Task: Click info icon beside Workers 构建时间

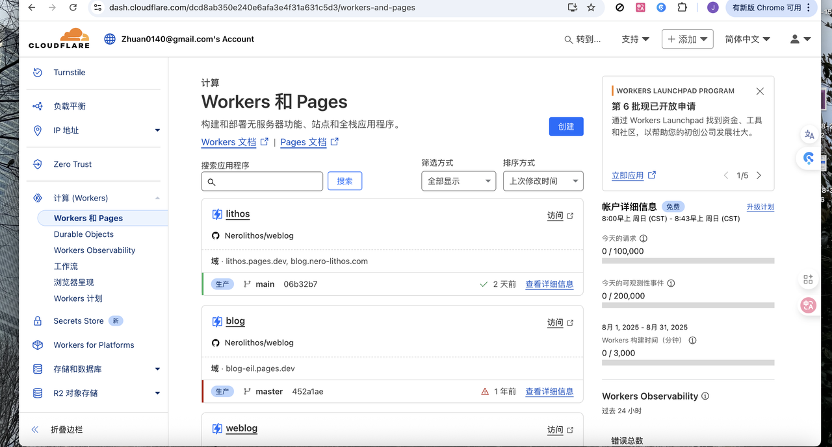Action: tap(692, 340)
